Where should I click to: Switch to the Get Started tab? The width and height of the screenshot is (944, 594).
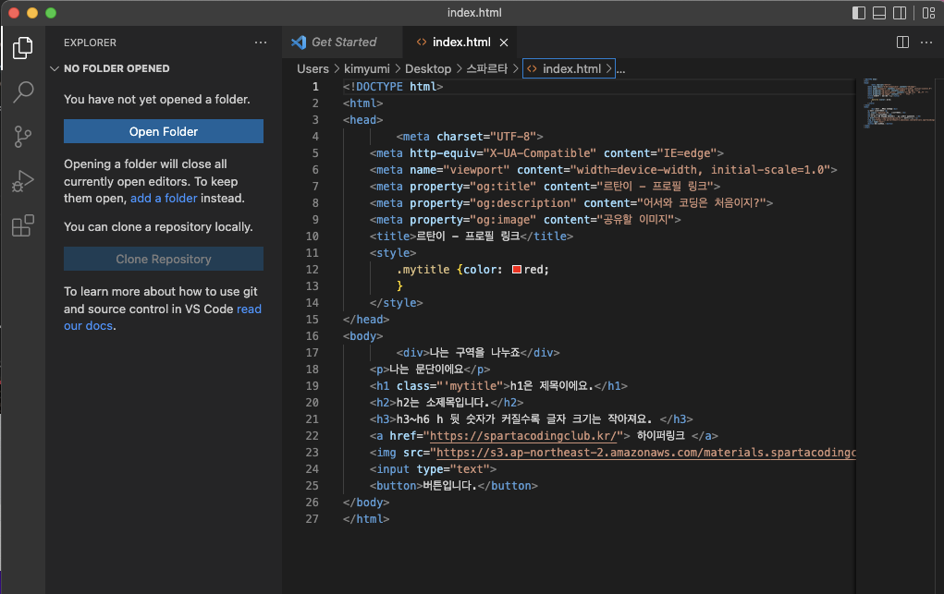pos(343,42)
